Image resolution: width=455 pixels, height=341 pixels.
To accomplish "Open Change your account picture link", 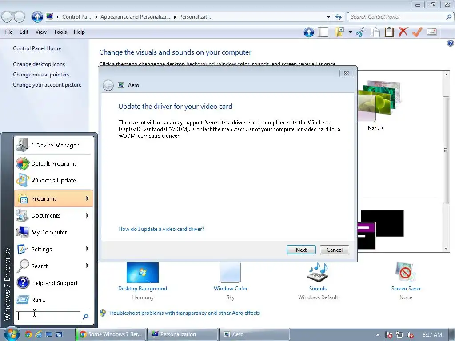I will pyautogui.click(x=47, y=85).
